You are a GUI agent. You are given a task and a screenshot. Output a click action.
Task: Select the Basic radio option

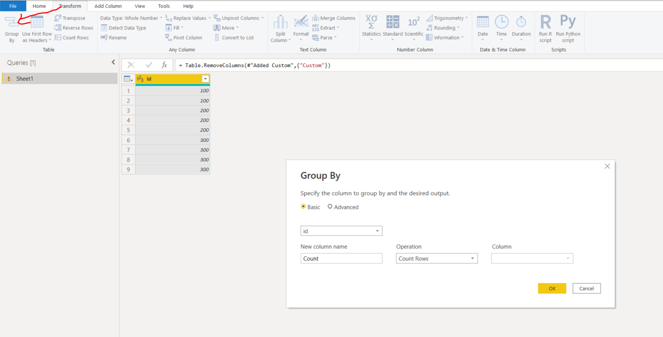coord(303,207)
